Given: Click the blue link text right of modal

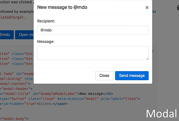Looking at the screenshot, I should click(x=154, y=12).
